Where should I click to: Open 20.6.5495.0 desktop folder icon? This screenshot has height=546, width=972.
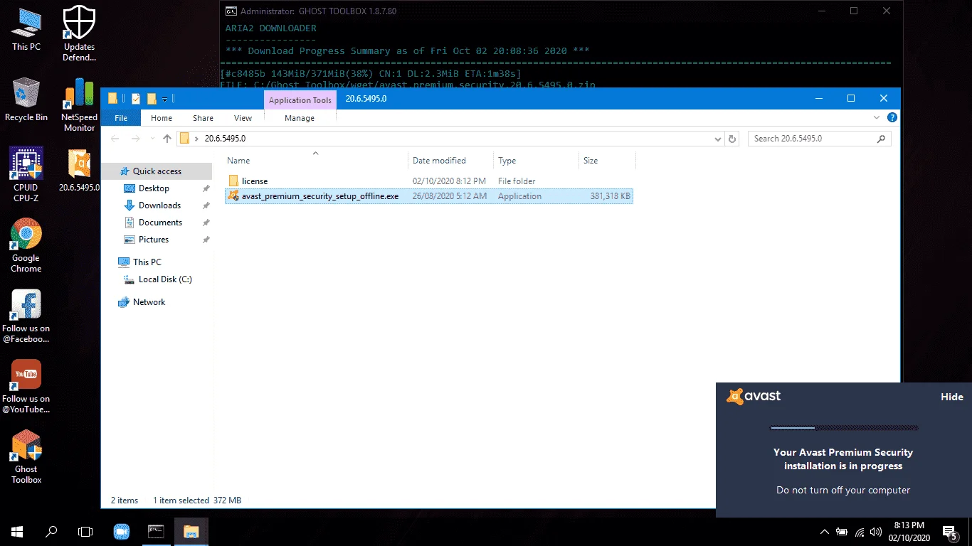tap(79, 171)
